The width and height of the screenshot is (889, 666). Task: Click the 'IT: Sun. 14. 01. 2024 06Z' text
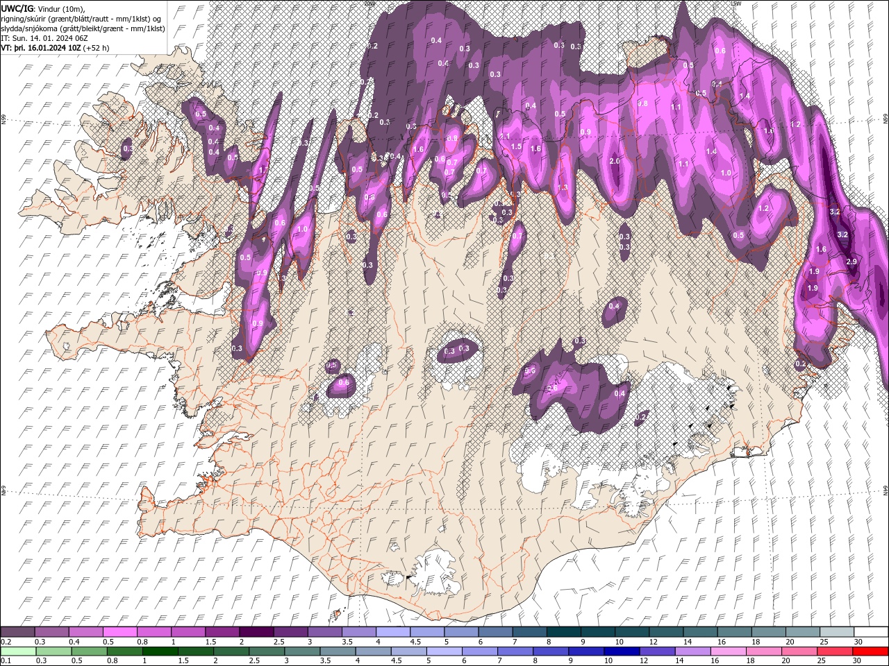click(44, 38)
